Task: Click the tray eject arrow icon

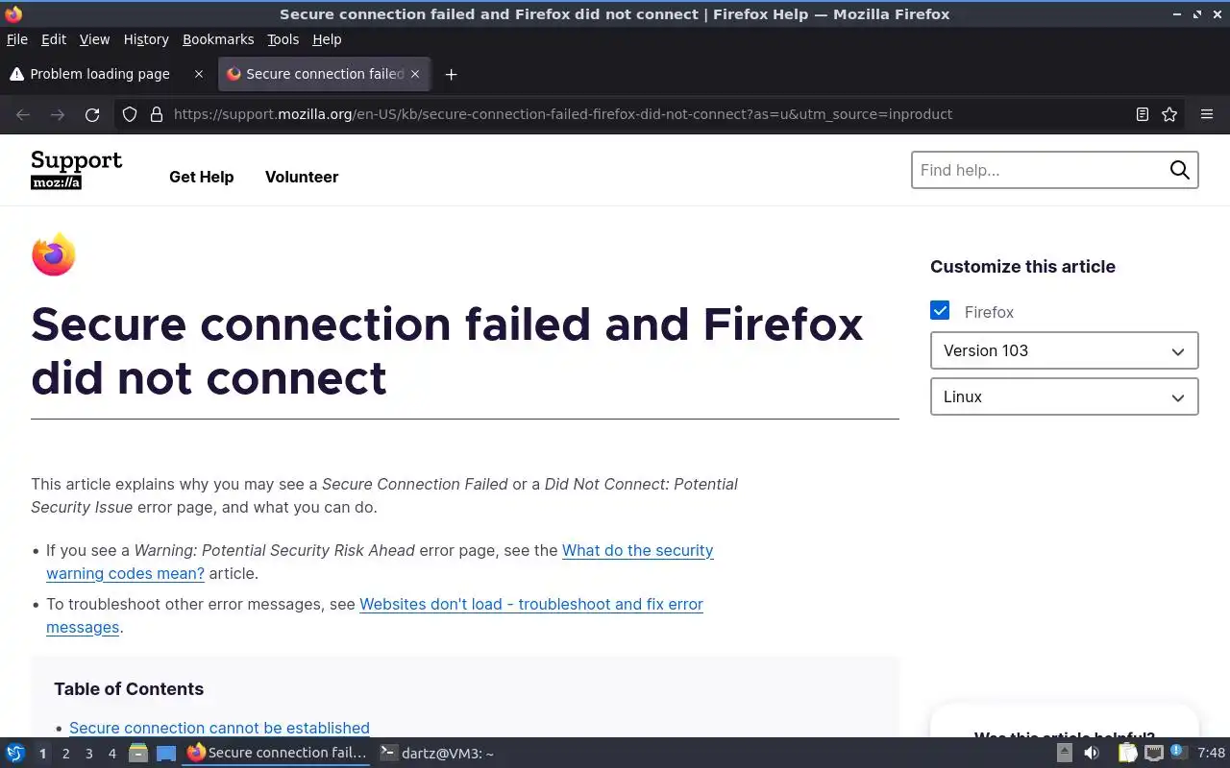Action: (x=1065, y=753)
